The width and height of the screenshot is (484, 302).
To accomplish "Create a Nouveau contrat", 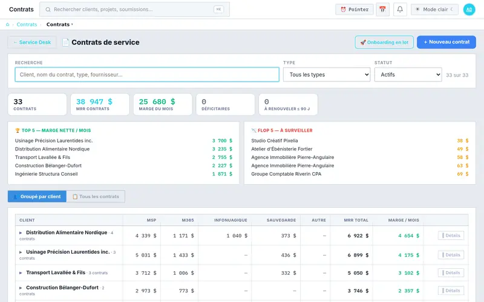I will point(446,42).
